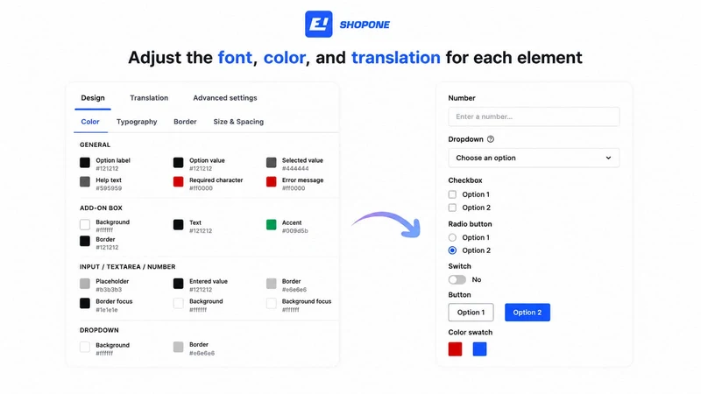Click the Border focus color swatch
The height and width of the screenshot is (394, 701).
click(85, 303)
